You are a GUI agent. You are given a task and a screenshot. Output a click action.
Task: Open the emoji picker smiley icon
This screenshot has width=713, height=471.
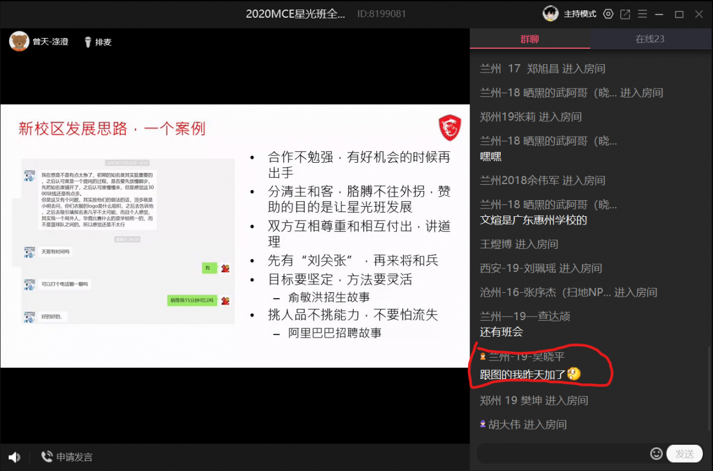[x=657, y=453]
